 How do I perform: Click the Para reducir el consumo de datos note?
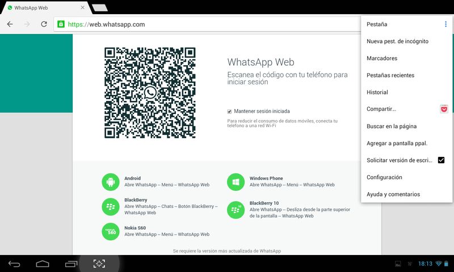click(x=282, y=123)
